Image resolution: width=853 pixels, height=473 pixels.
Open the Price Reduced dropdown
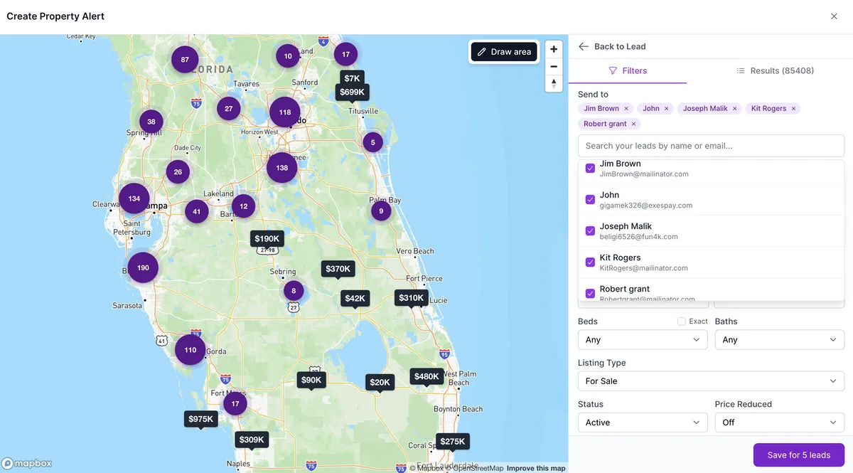[x=780, y=422]
